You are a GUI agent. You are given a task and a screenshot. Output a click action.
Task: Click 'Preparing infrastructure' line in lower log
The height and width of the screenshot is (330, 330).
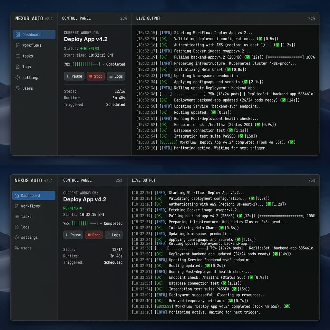[210, 222]
